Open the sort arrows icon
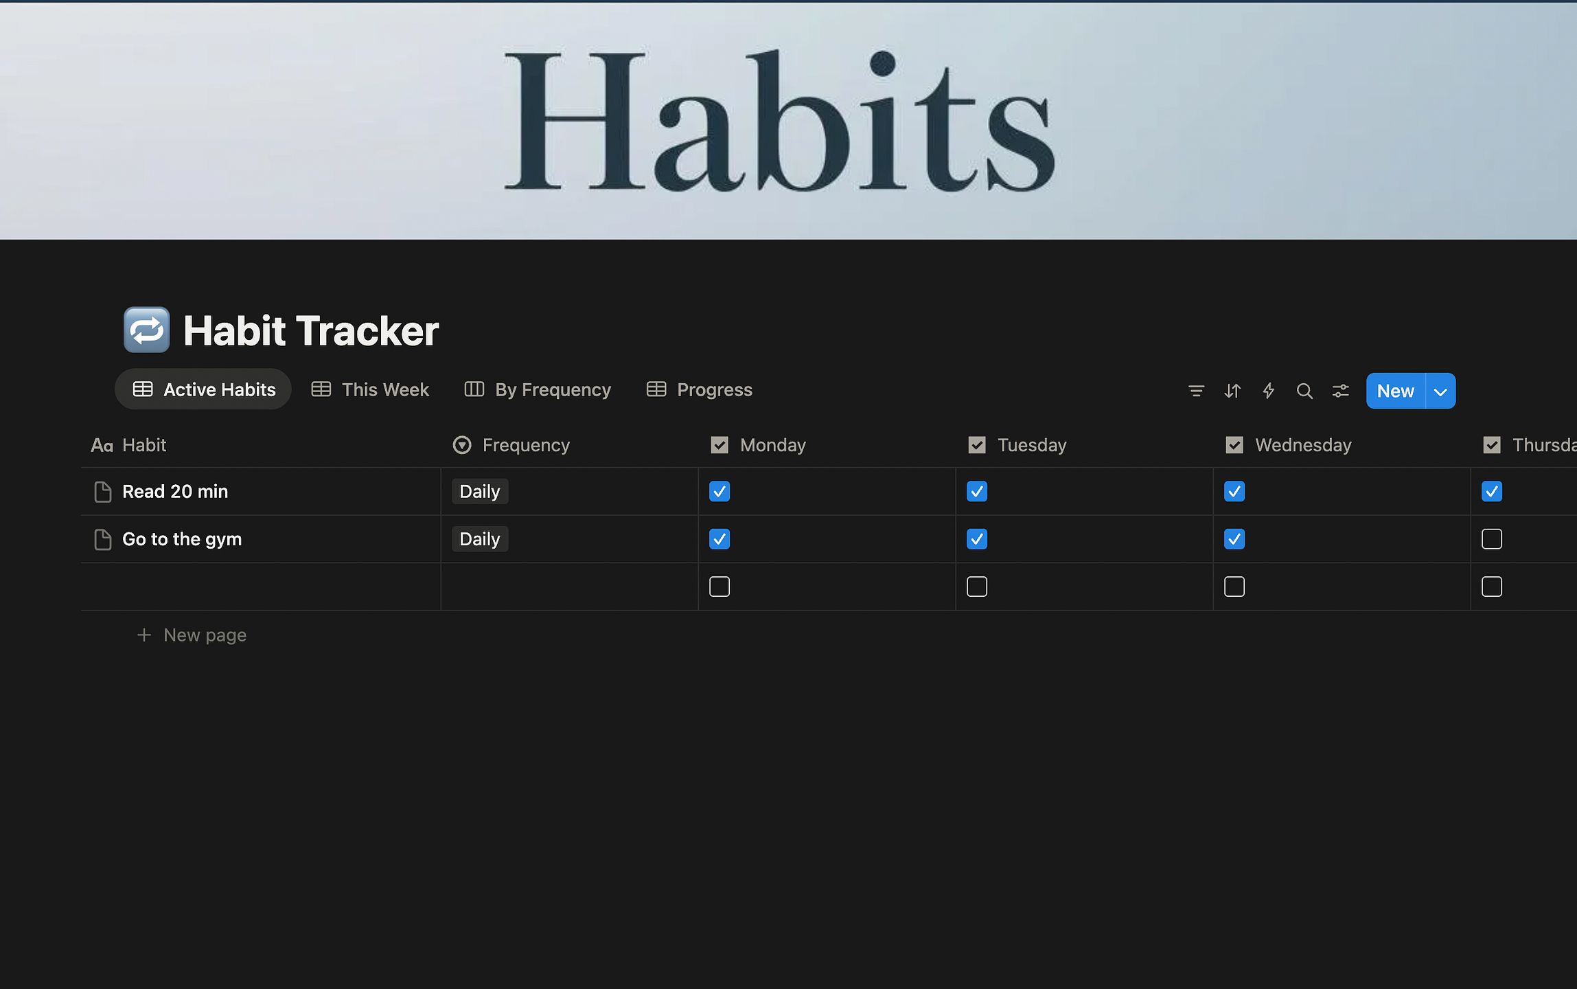The width and height of the screenshot is (1577, 989). tap(1232, 391)
